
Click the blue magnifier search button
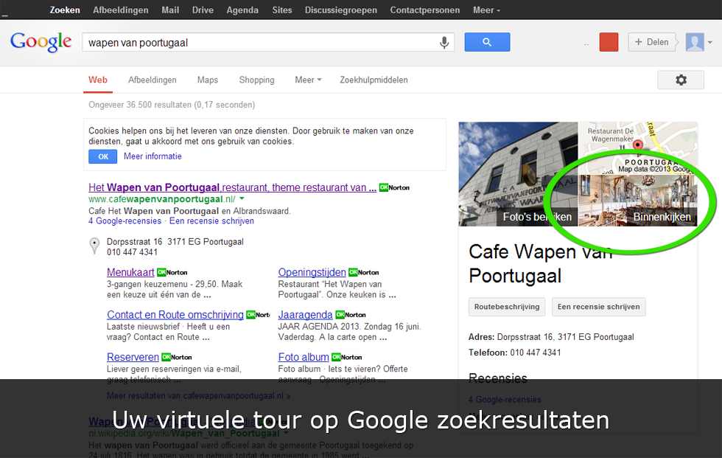[487, 42]
